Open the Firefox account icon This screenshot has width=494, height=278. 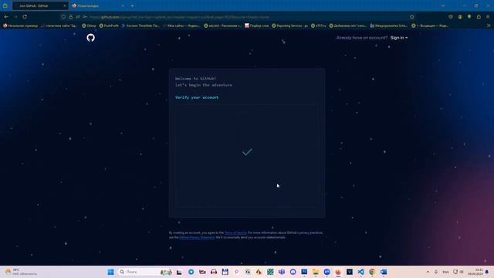pyautogui.click(x=460, y=17)
